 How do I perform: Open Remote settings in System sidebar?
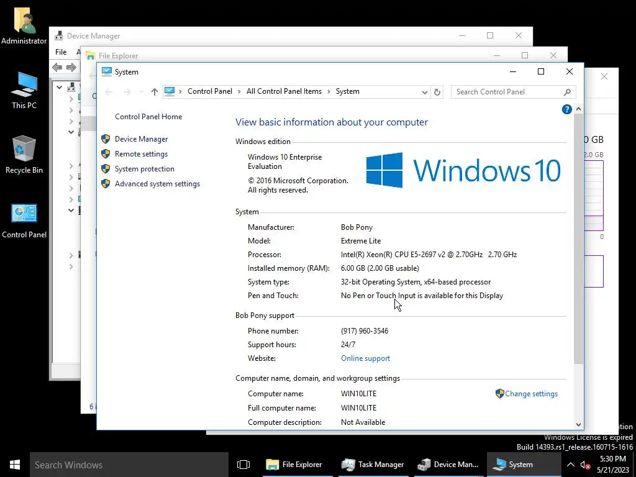(141, 154)
